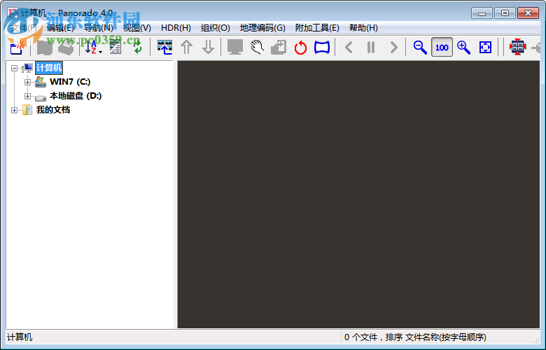Expand the 我的文档 folder node

tap(14, 110)
